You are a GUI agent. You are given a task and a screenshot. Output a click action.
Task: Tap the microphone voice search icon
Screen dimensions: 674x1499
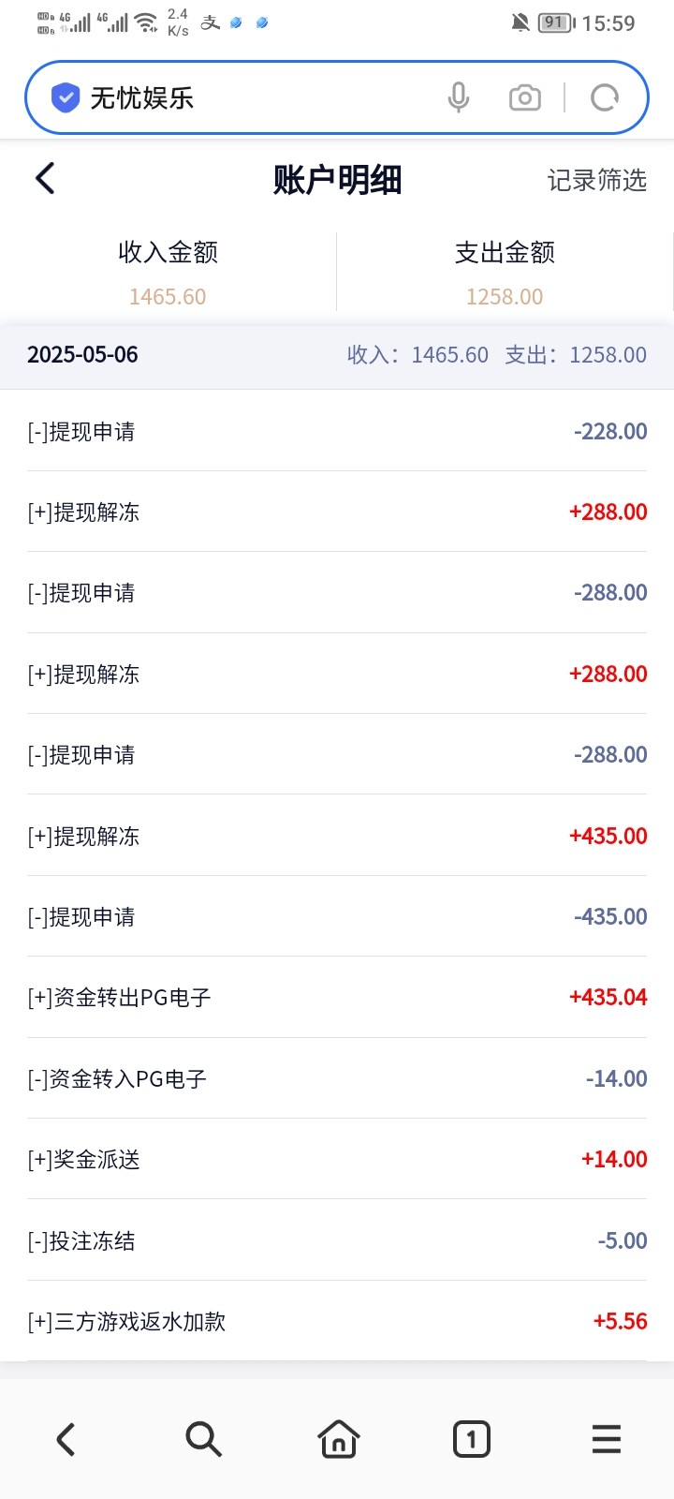pyautogui.click(x=458, y=97)
